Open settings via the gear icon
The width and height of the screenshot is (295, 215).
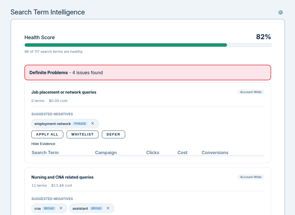pyautogui.click(x=281, y=12)
